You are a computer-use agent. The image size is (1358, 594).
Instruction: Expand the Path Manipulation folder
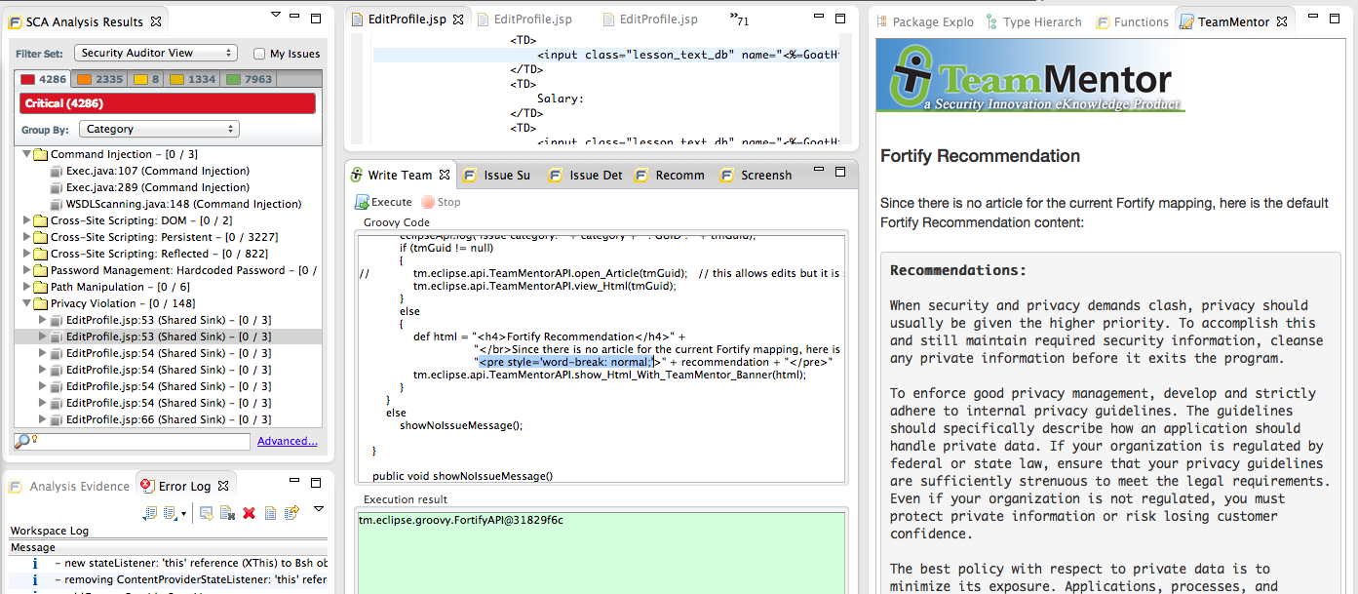point(26,287)
